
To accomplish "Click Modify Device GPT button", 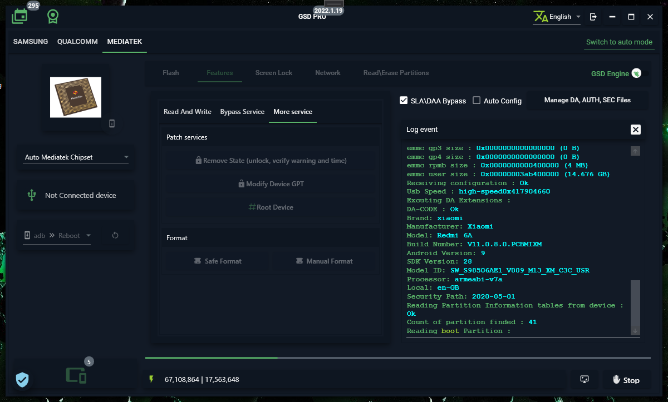I will [x=271, y=184].
